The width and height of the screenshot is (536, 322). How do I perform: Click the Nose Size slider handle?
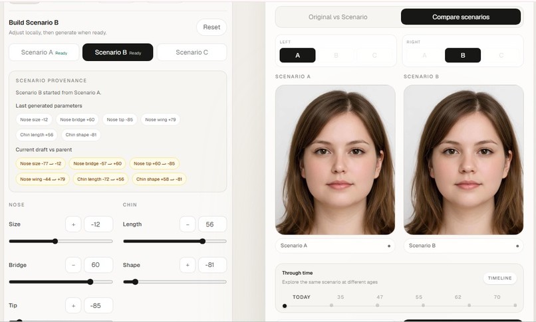55,241
